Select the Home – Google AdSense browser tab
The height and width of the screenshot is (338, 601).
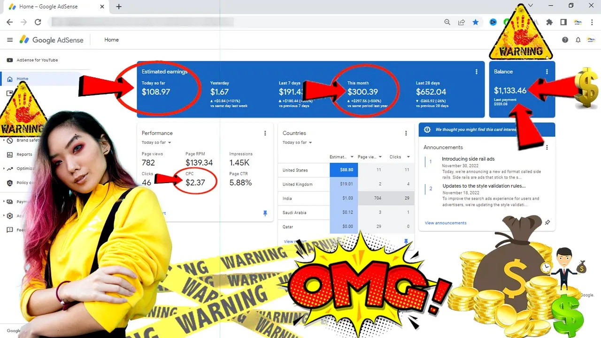coord(56,7)
